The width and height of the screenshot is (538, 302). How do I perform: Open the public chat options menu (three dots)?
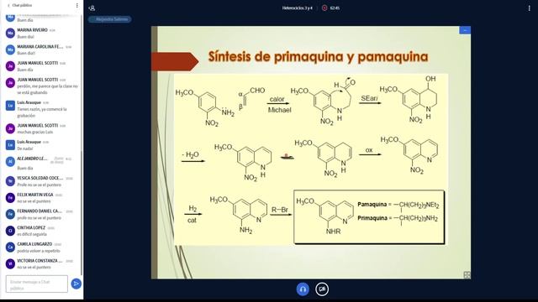(x=76, y=6)
